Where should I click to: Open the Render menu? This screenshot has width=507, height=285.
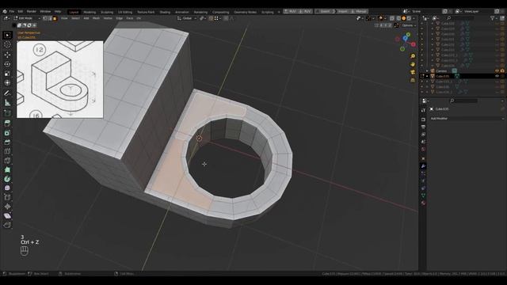(x=32, y=11)
